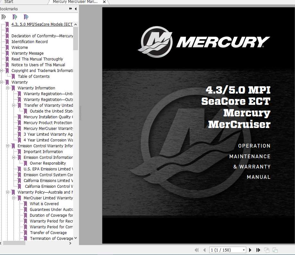
Task: Click the next view icon at bottom right
Action: [x=274, y=250]
